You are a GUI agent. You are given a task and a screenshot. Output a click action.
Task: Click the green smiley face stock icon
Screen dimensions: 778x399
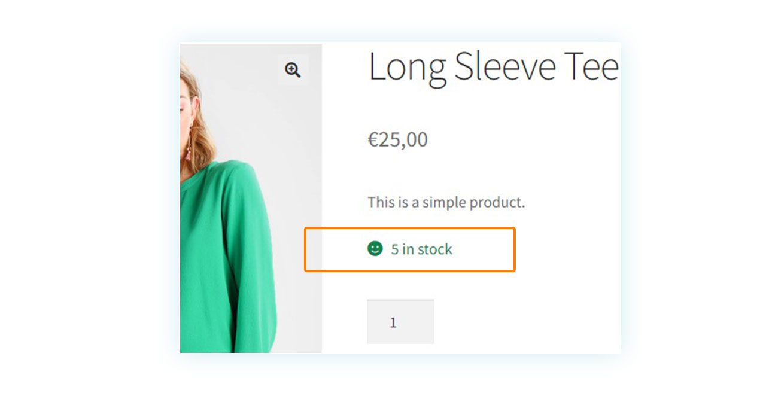375,248
